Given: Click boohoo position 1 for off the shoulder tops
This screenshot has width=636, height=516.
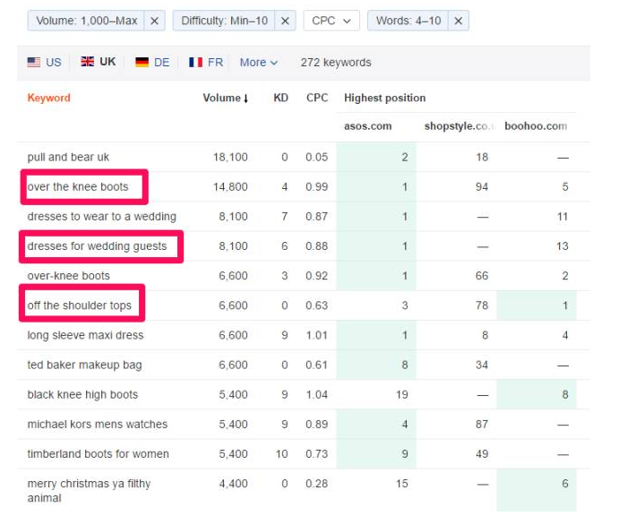Looking at the screenshot, I should tap(565, 305).
